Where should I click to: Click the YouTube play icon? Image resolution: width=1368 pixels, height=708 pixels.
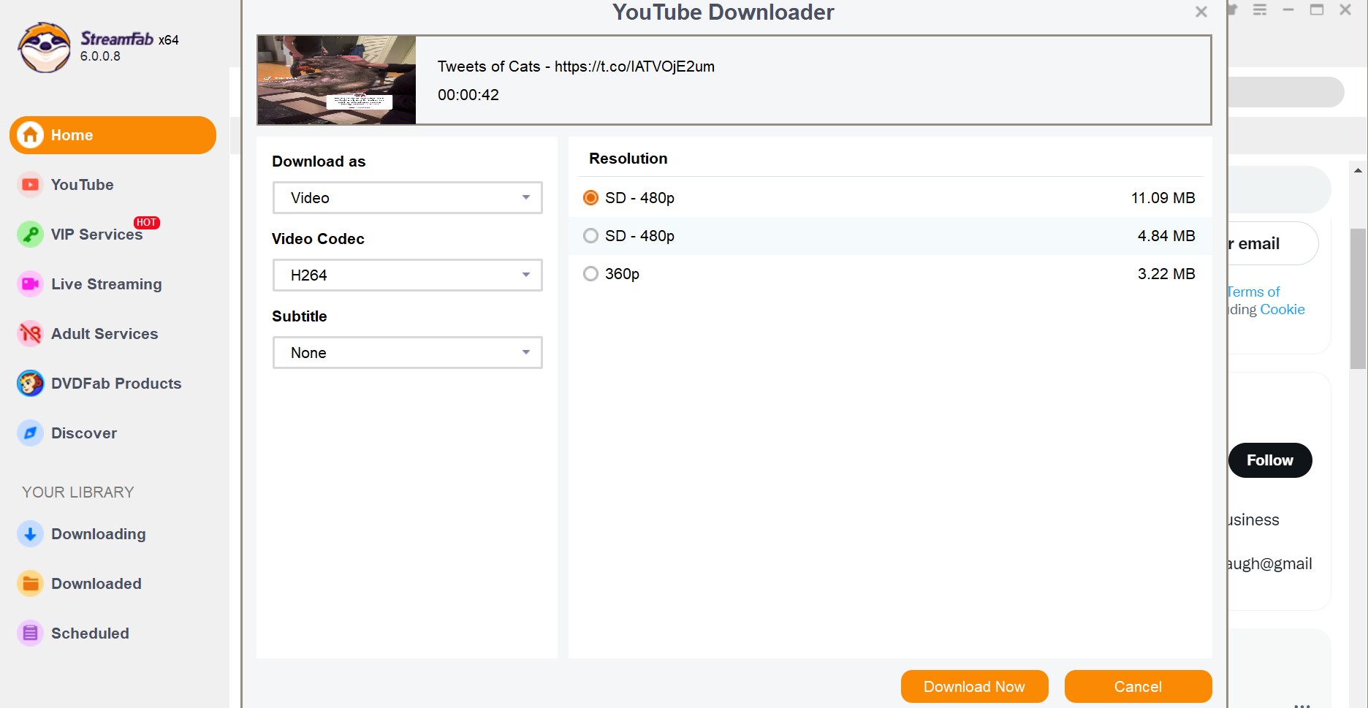point(31,185)
